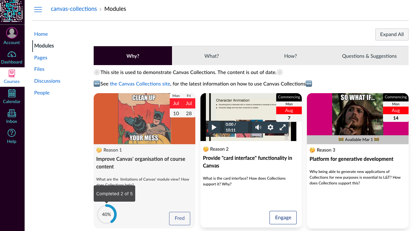Viewport: 414px width, 231px height.
Task: Click the Commencing Aug 7 date badge
Action: [289, 108]
